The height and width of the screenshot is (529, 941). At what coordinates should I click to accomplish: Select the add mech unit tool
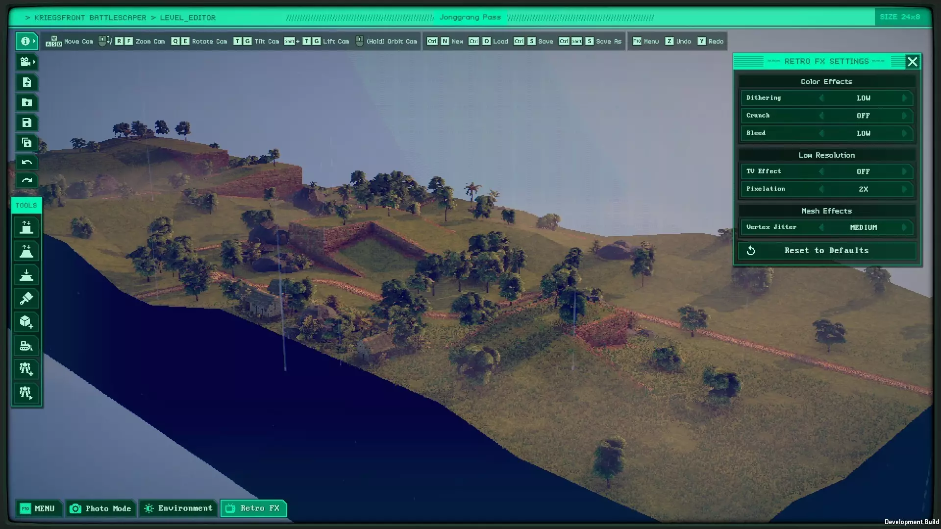[x=26, y=369]
